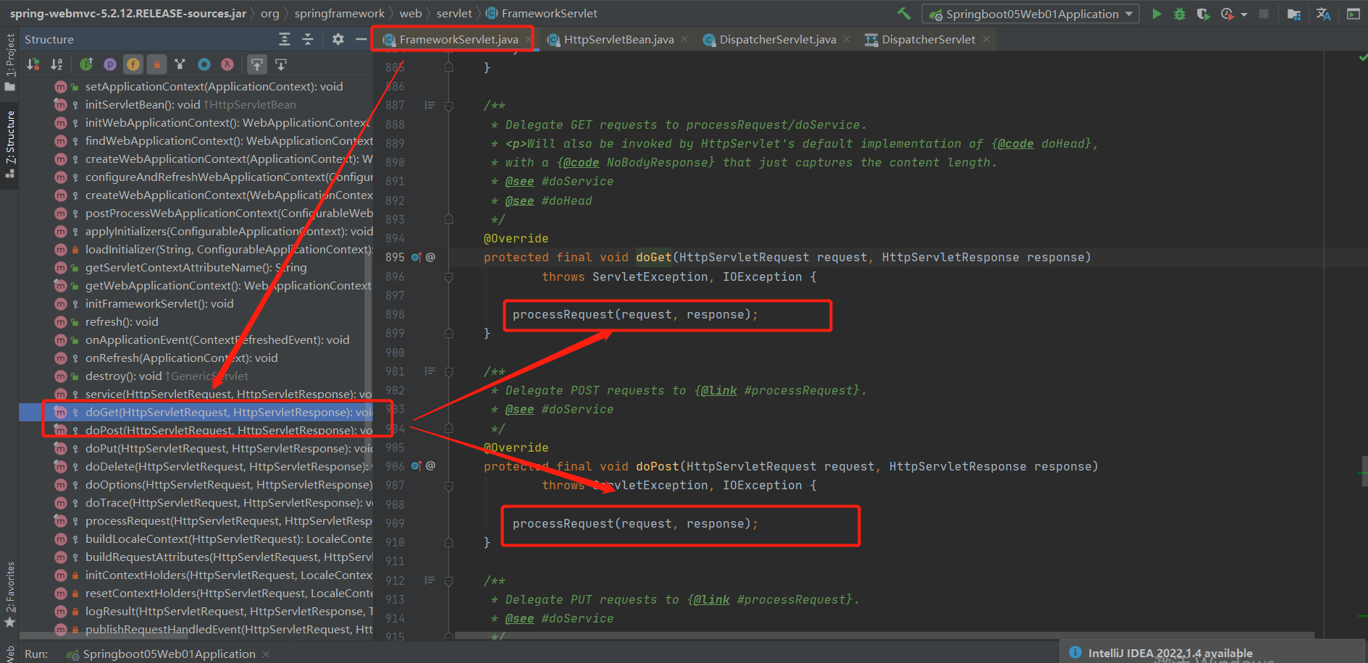
Task: Toggle Show Inherited in Structure toolbar
Action: 86,64
